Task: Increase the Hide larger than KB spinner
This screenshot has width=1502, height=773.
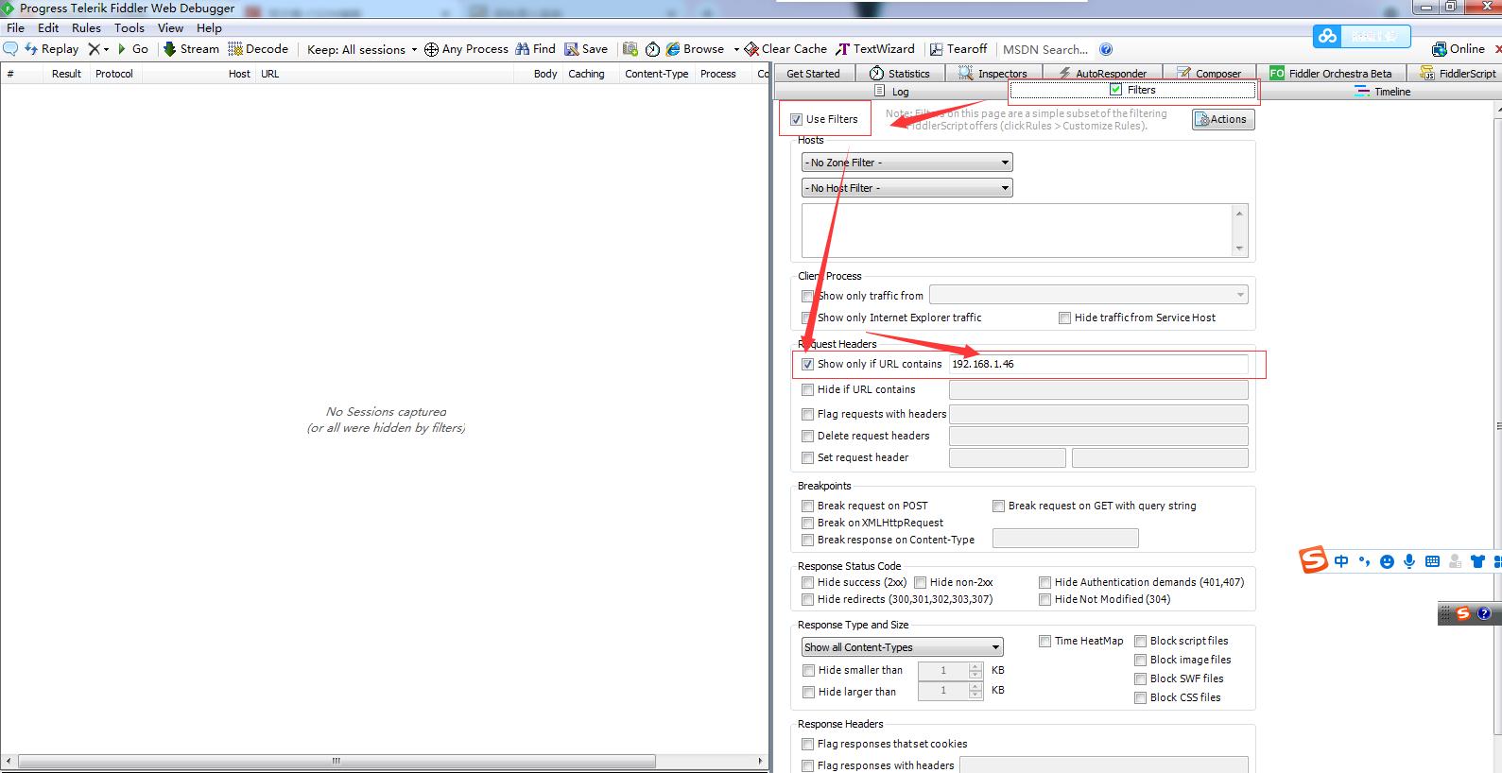Action: (975, 687)
